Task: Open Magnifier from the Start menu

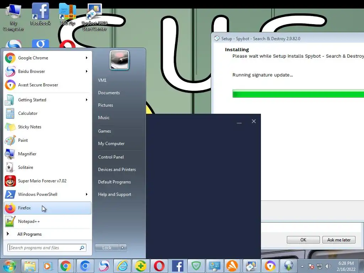Action: click(48, 154)
